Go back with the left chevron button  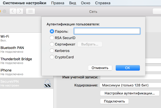13,11
